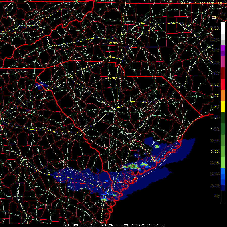227x227 pixels.
Task: Select the orange legend segment
Action: (223, 95)
